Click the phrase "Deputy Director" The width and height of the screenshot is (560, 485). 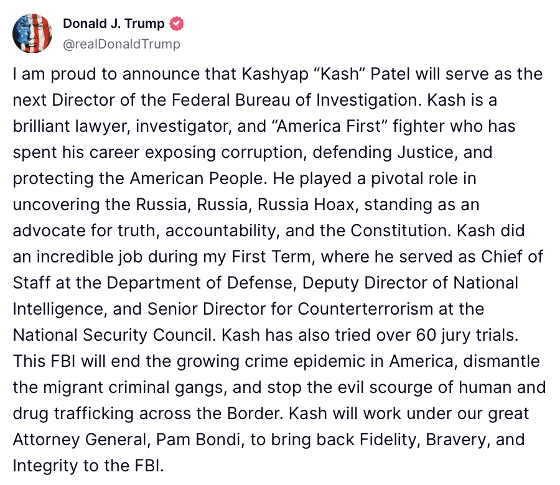[x=365, y=284]
